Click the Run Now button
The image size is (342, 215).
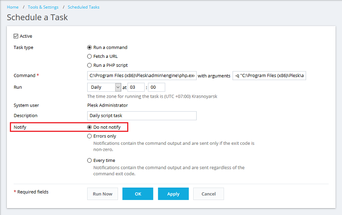coord(103,194)
